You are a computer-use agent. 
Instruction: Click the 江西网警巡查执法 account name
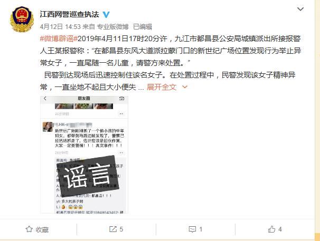[x=69, y=14]
